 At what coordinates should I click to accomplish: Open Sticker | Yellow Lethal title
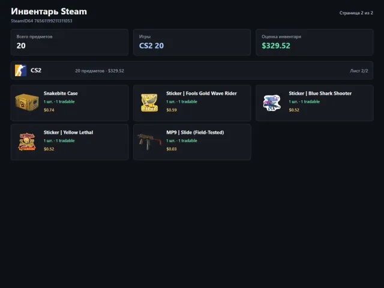[68, 133]
